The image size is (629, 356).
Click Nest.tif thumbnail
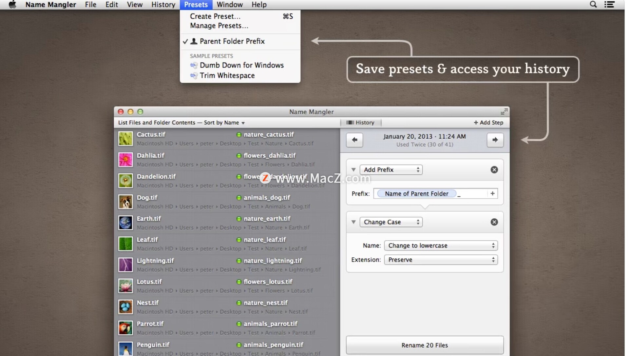coord(125,307)
